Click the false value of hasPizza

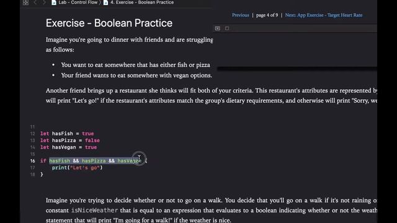click(x=92, y=141)
